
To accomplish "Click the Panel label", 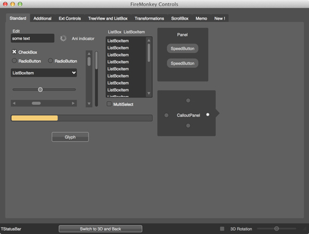I will (182, 35).
